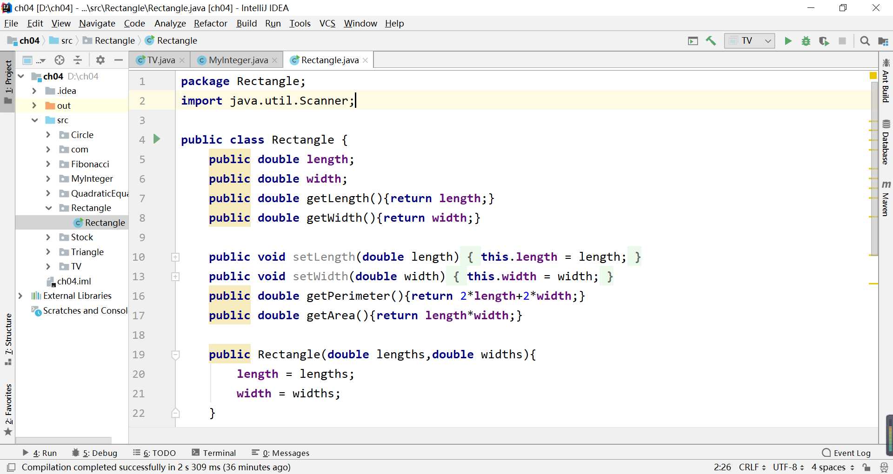Change line separator CRLF in status bar
893x474 pixels.
(752, 467)
